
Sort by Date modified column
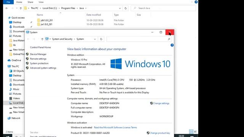click(x=94, y=15)
